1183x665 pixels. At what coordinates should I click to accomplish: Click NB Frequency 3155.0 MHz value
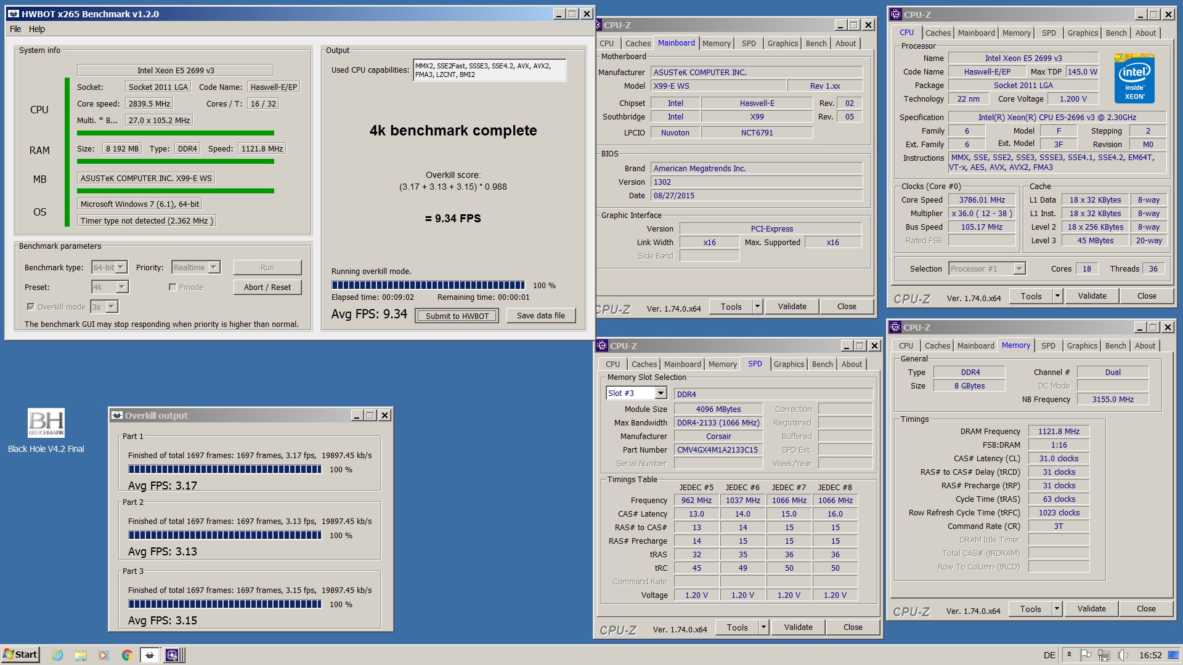(1113, 399)
